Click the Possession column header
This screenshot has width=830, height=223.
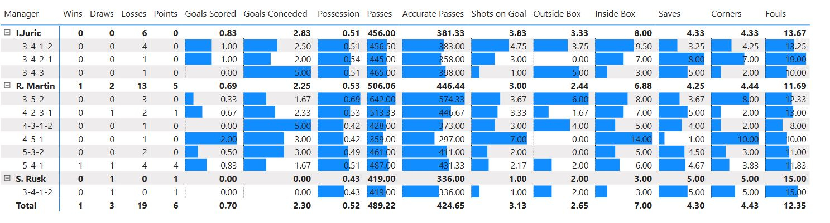pyautogui.click(x=338, y=13)
